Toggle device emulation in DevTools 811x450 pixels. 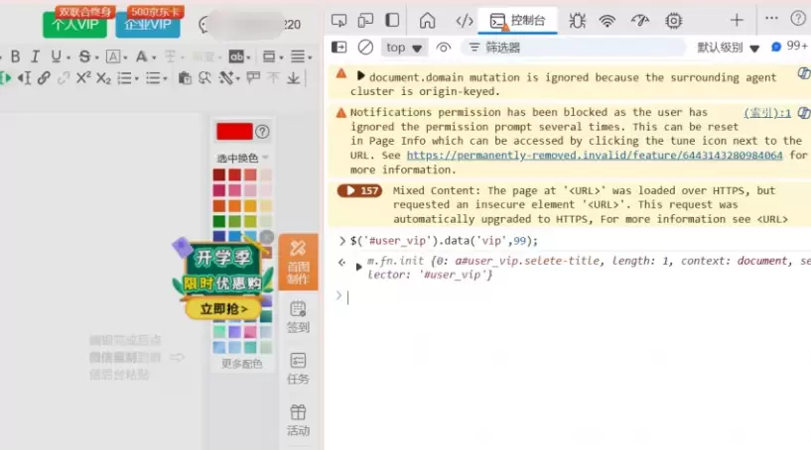365,21
